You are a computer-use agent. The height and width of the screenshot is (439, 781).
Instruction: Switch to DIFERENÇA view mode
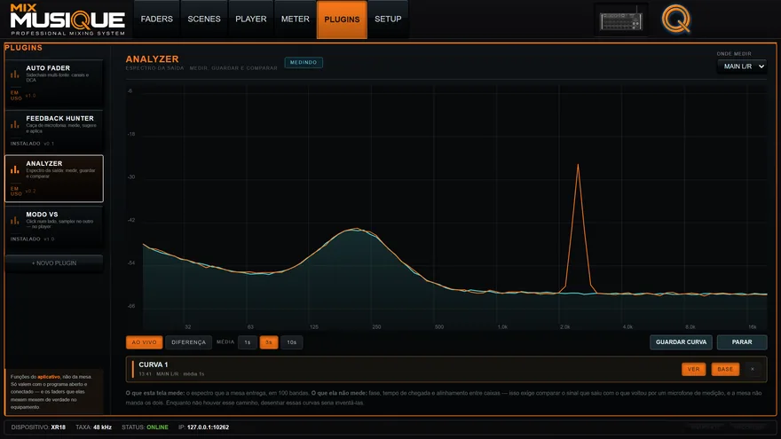click(x=188, y=342)
